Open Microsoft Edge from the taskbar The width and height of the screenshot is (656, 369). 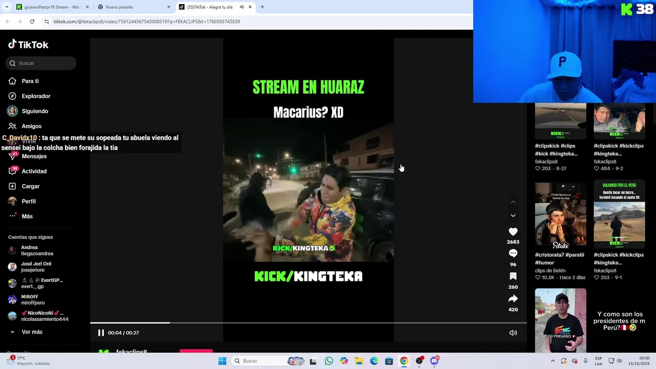pos(374,361)
